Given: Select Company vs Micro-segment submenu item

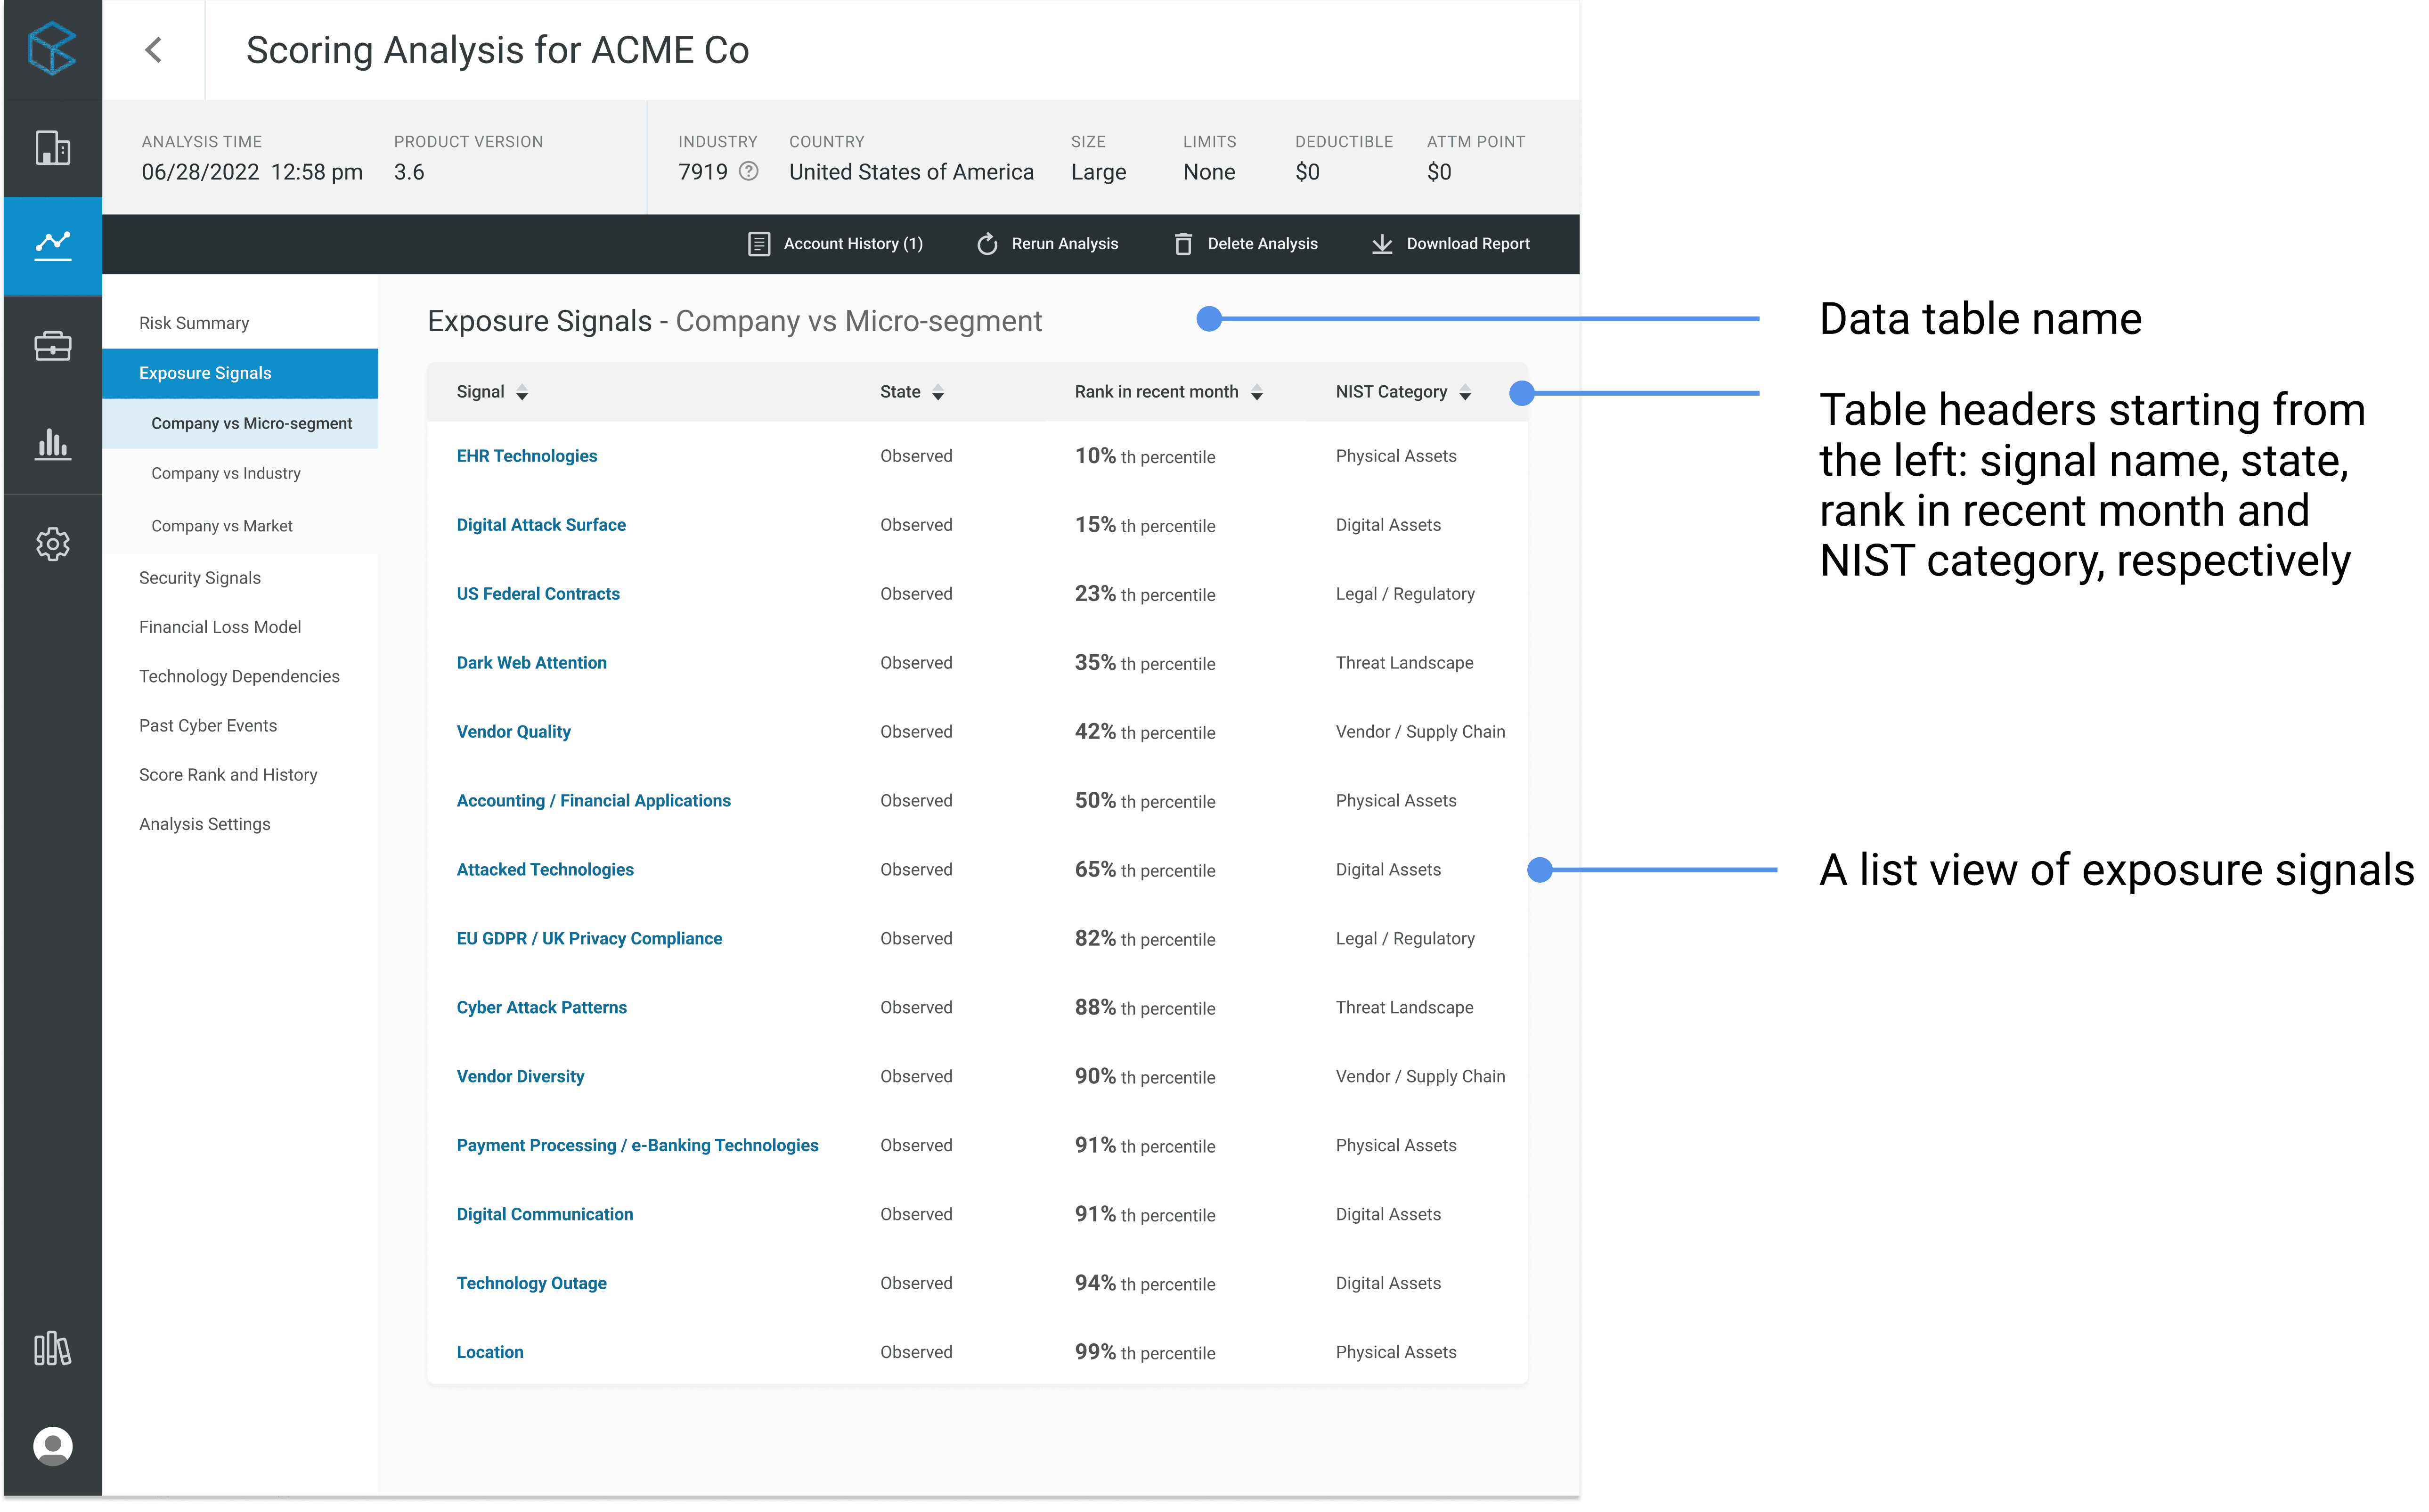Looking at the screenshot, I should click(x=240, y=424).
